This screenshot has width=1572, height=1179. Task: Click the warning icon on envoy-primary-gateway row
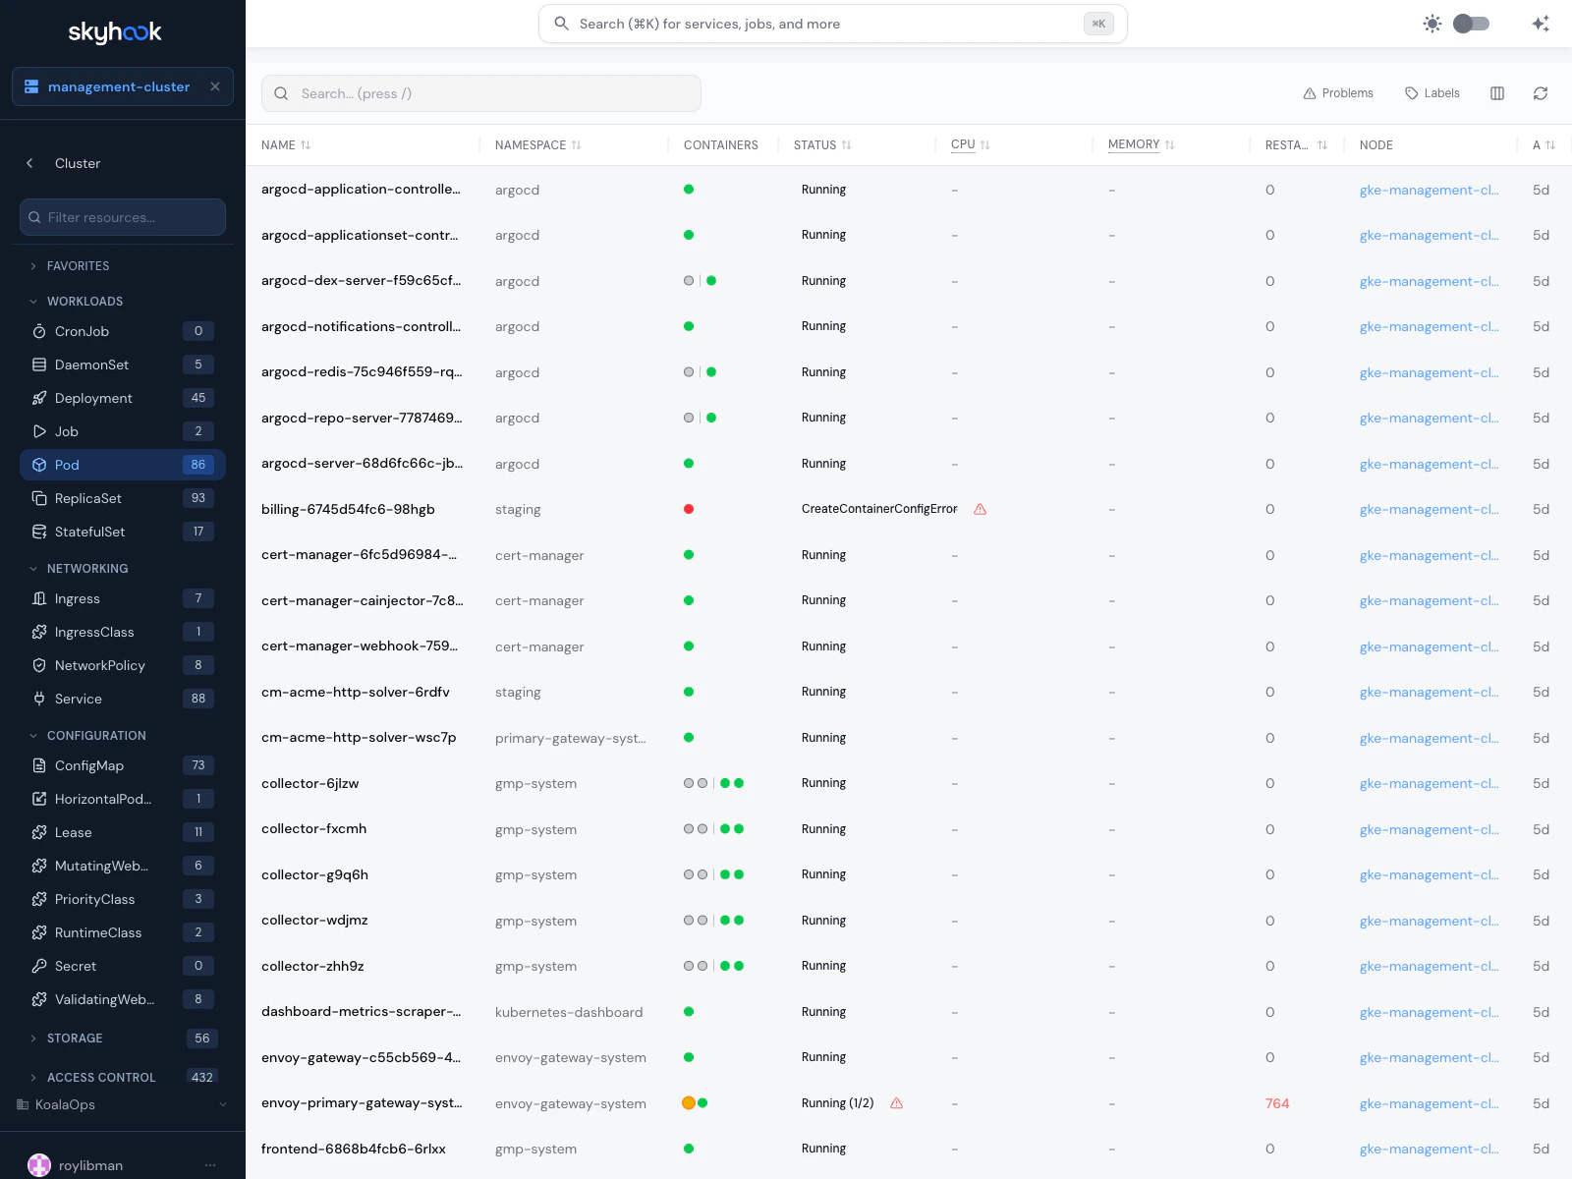coord(896,1102)
